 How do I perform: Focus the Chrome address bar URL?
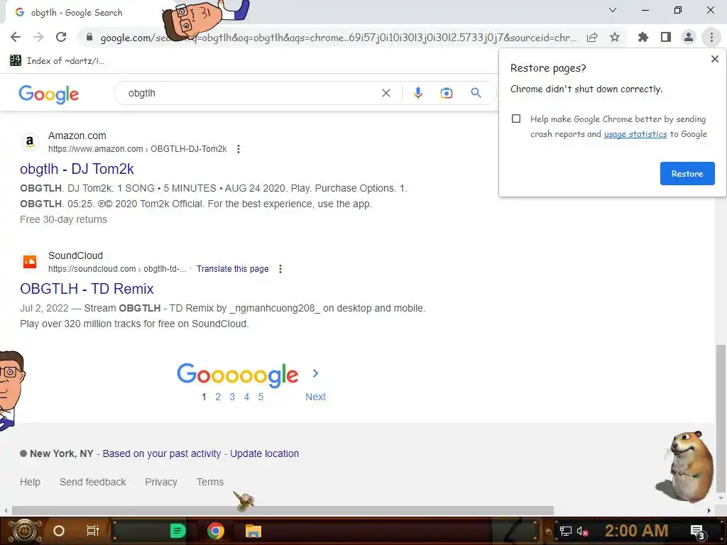[339, 38]
